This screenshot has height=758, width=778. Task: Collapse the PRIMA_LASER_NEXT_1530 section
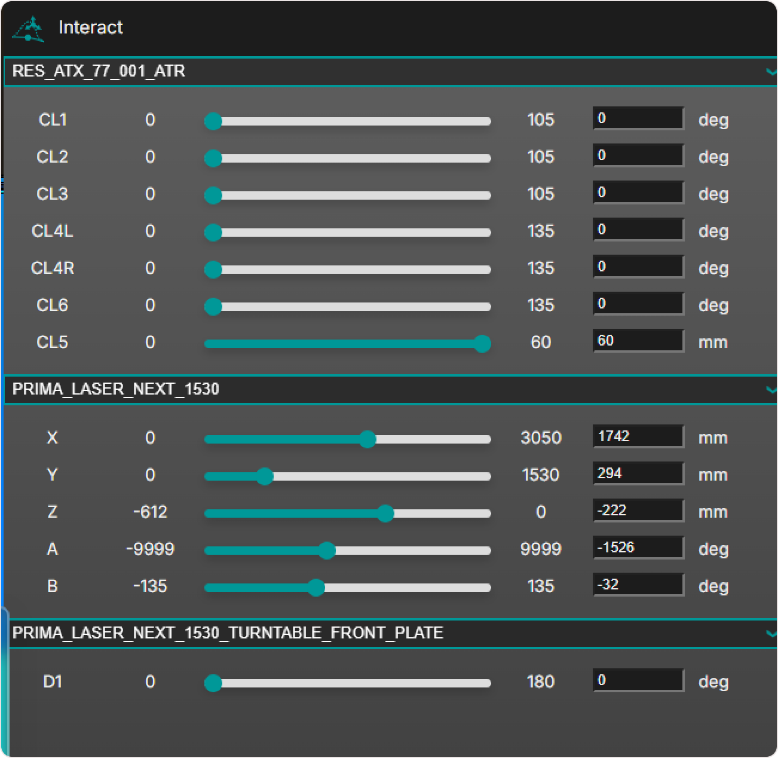click(770, 390)
